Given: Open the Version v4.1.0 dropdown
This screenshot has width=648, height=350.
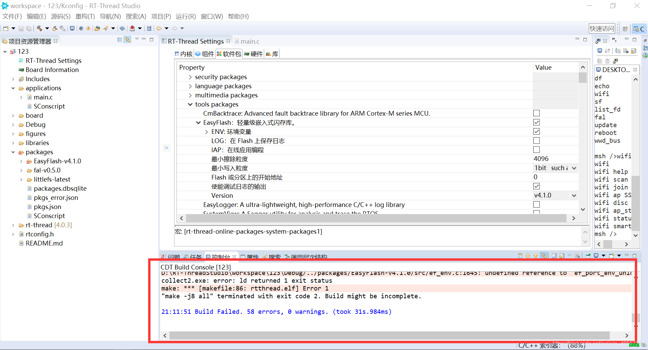Looking at the screenshot, I should click(x=574, y=195).
